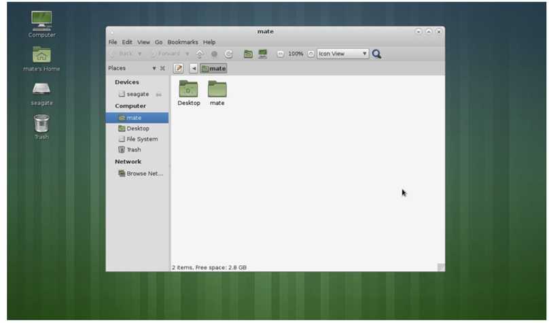Select the seagate drive on the desktop

(41, 93)
